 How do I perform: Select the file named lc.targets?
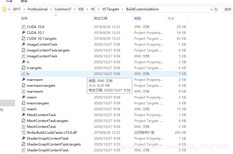34,68
